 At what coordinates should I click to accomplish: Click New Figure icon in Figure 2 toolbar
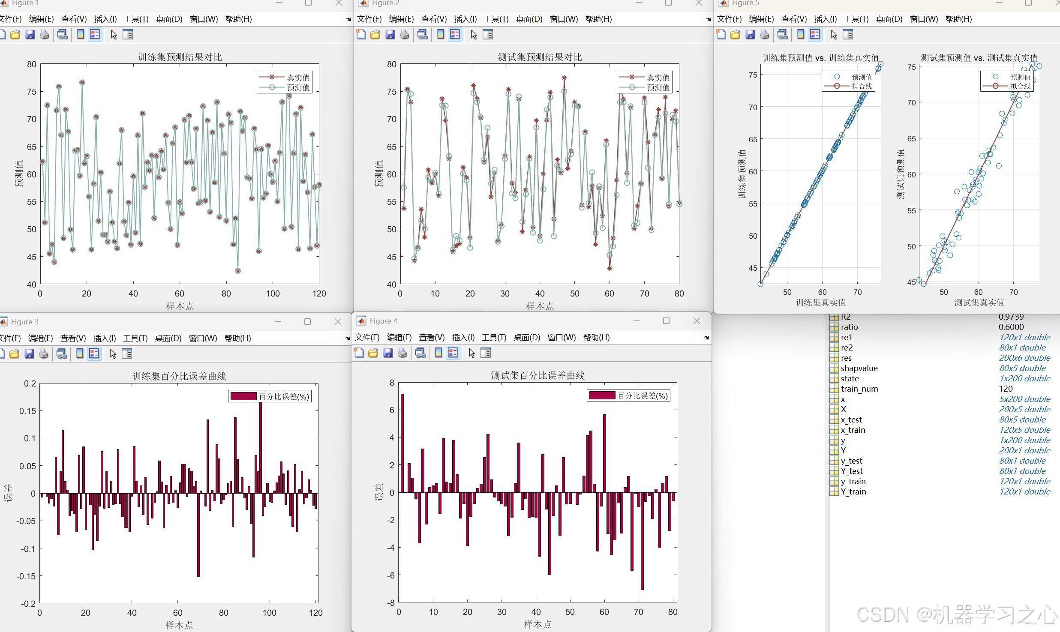(361, 35)
